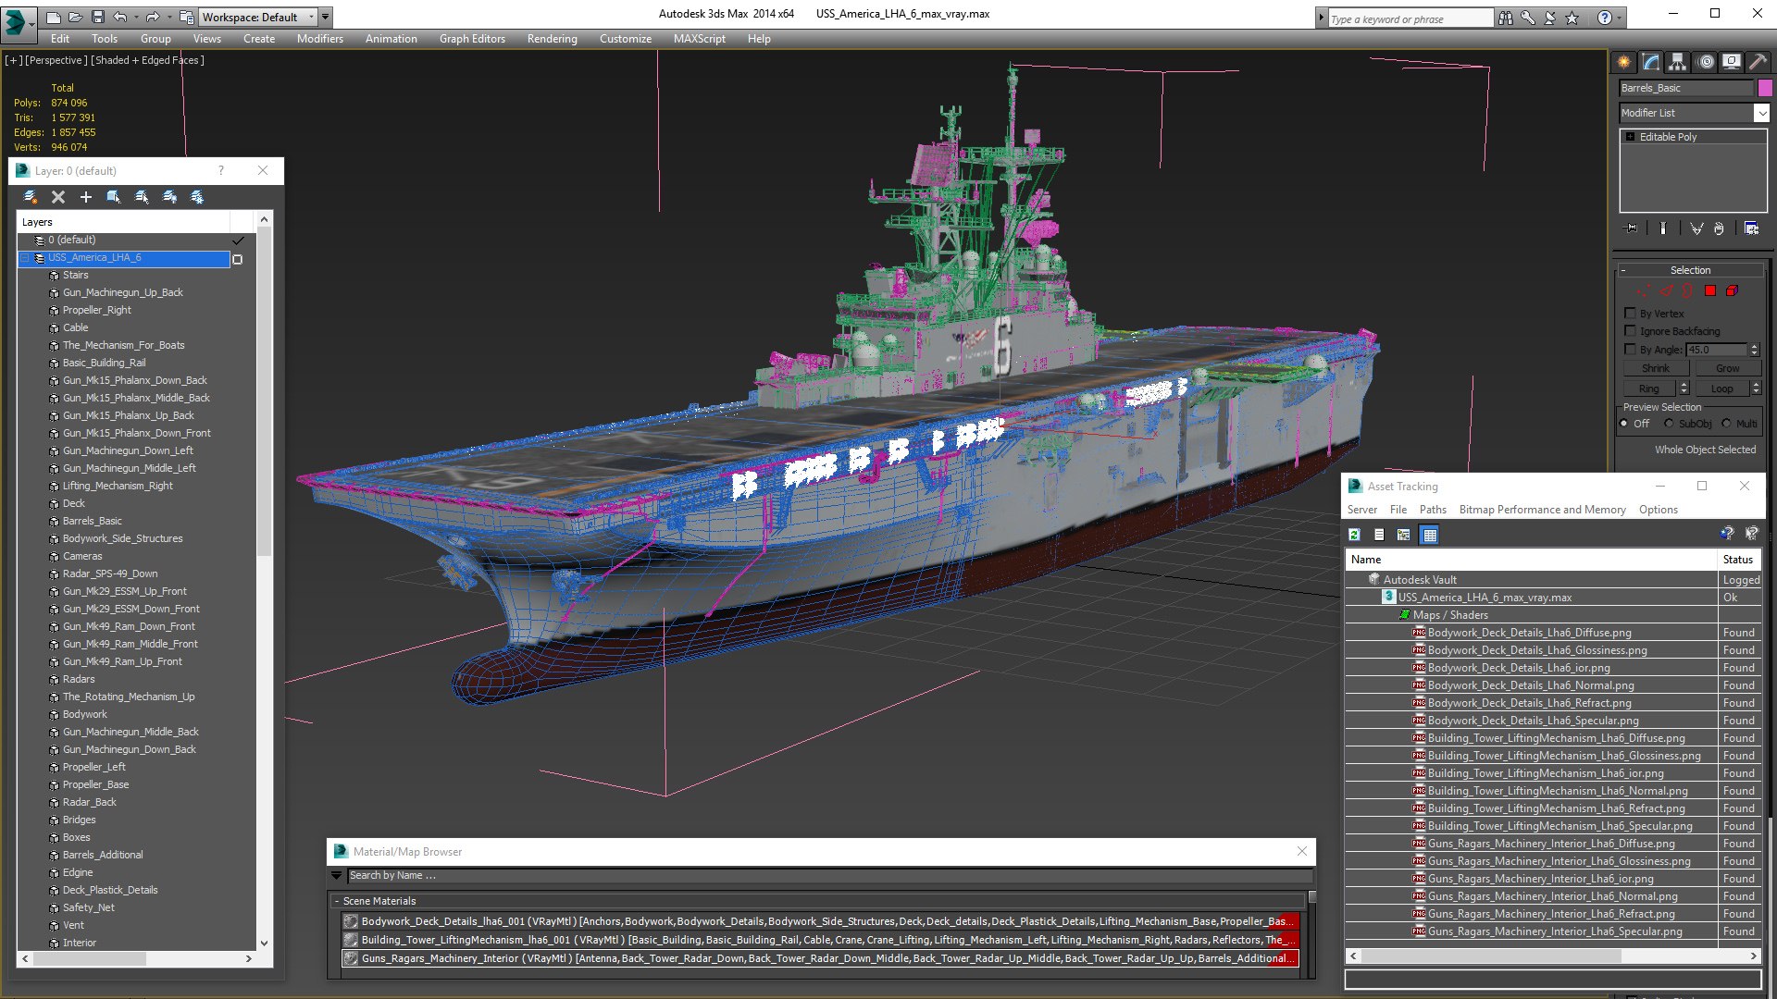Click Freeze/Unfreeze All Layers icon
The height and width of the screenshot is (999, 1777).
(x=197, y=197)
